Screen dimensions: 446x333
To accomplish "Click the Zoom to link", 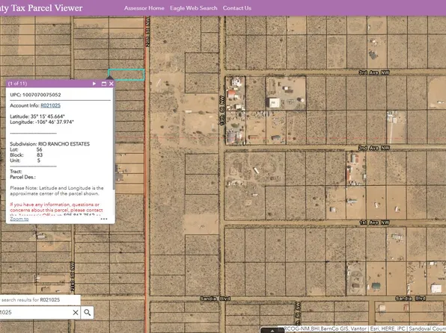I will (x=19, y=219).
